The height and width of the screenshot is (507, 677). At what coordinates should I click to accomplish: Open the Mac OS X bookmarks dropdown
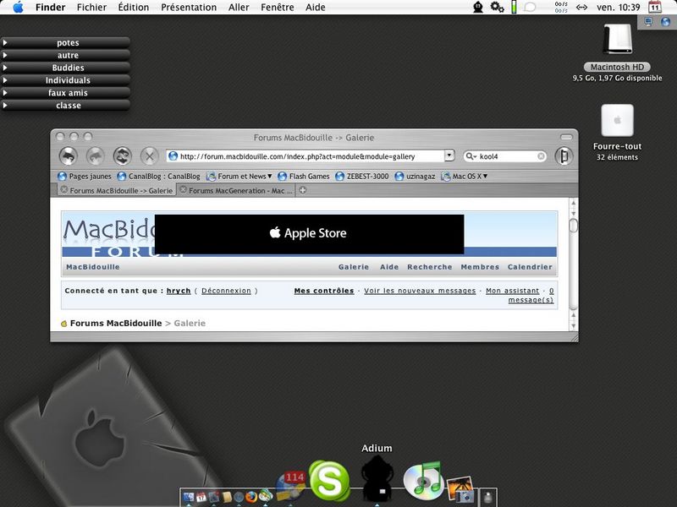(465, 177)
